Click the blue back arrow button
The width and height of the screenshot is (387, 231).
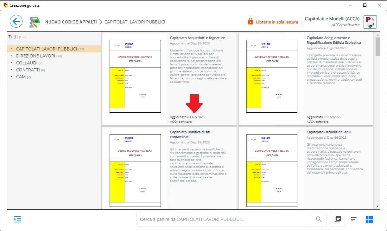coord(16,22)
